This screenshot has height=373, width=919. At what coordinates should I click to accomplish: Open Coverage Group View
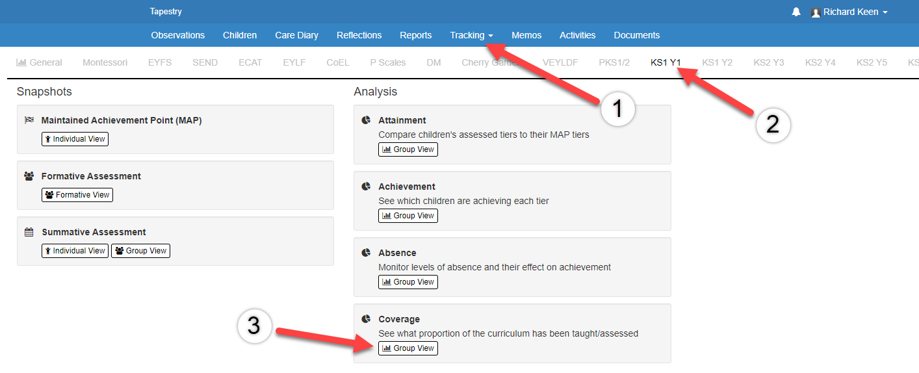[408, 348]
